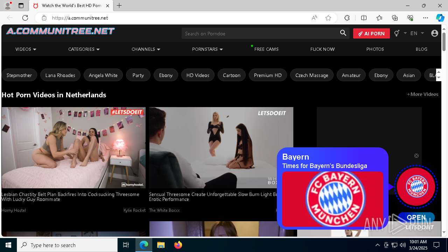Screen dimensions: 448x252
Task: Open Browser essentials icon
Action: click(410, 18)
